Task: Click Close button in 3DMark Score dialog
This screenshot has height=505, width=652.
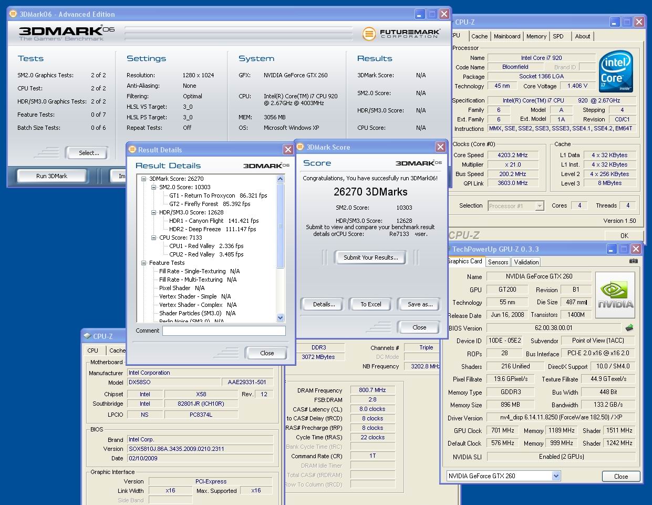Action: [x=419, y=327]
